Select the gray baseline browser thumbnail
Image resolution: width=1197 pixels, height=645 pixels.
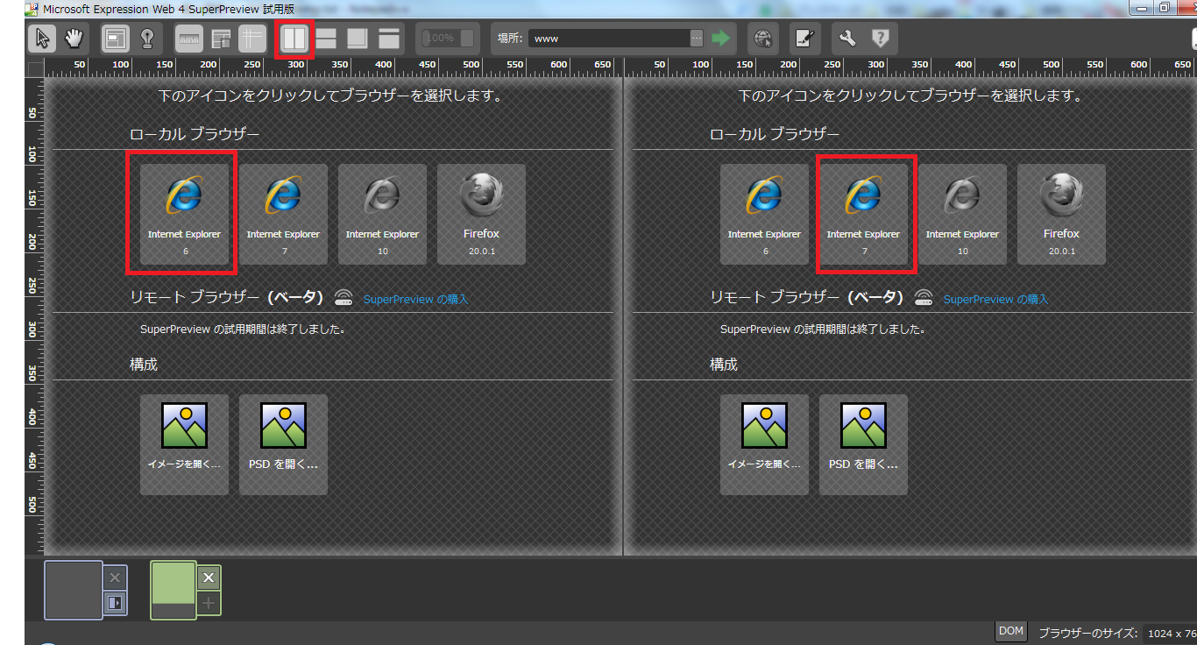(74, 590)
